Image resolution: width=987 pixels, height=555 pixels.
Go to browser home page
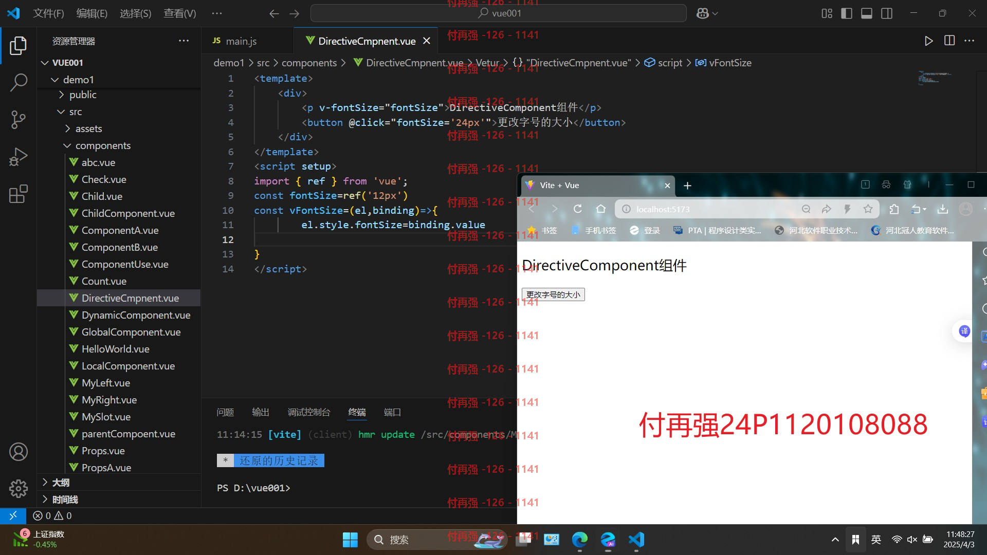click(600, 209)
